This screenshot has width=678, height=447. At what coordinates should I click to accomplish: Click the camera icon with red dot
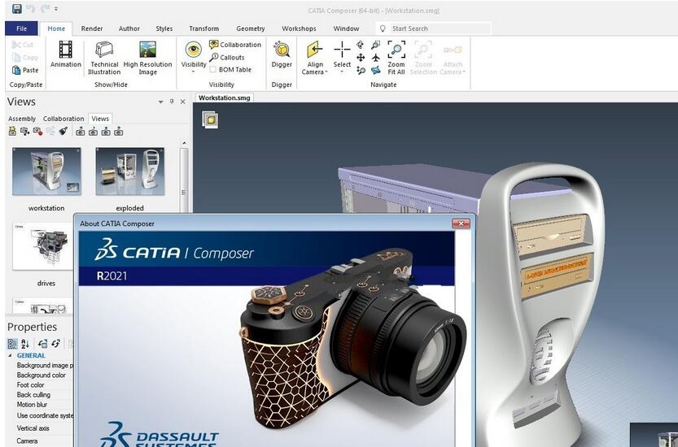pos(37,131)
